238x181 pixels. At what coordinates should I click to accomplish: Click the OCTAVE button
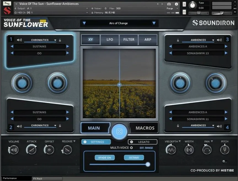tap(134, 157)
